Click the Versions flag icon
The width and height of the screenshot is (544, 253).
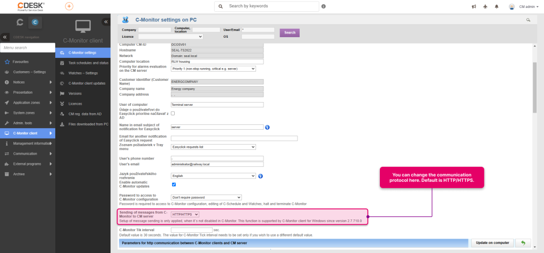pos(62,94)
